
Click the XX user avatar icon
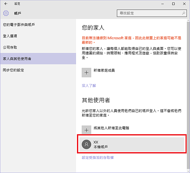(x=86, y=144)
